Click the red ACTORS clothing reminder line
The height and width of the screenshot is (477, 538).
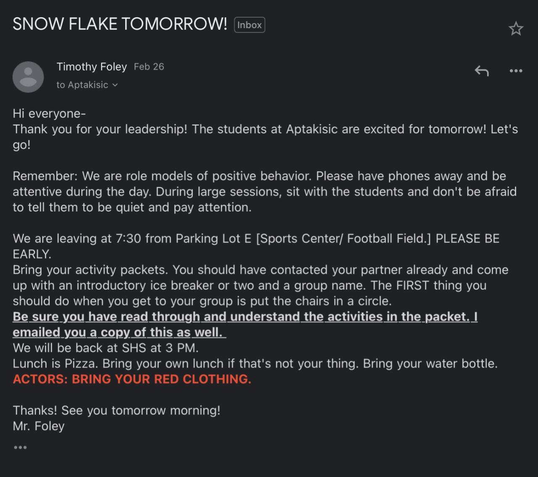tap(132, 379)
